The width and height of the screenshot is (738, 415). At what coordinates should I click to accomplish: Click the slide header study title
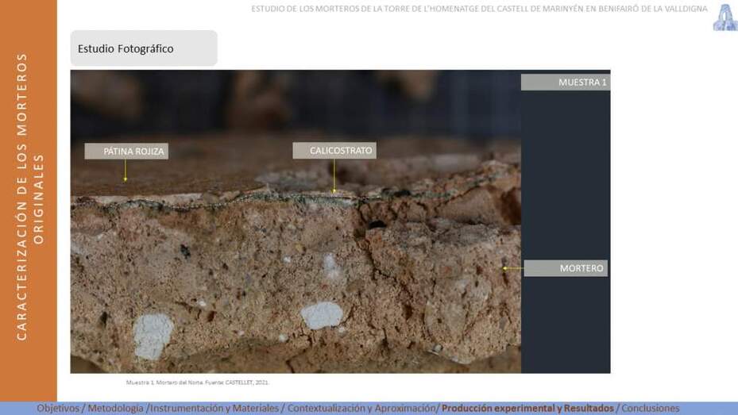pos(479,9)
